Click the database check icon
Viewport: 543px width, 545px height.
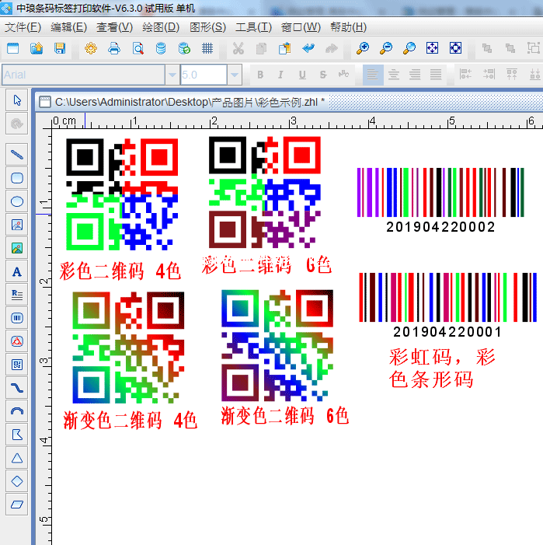click(184, 48)
